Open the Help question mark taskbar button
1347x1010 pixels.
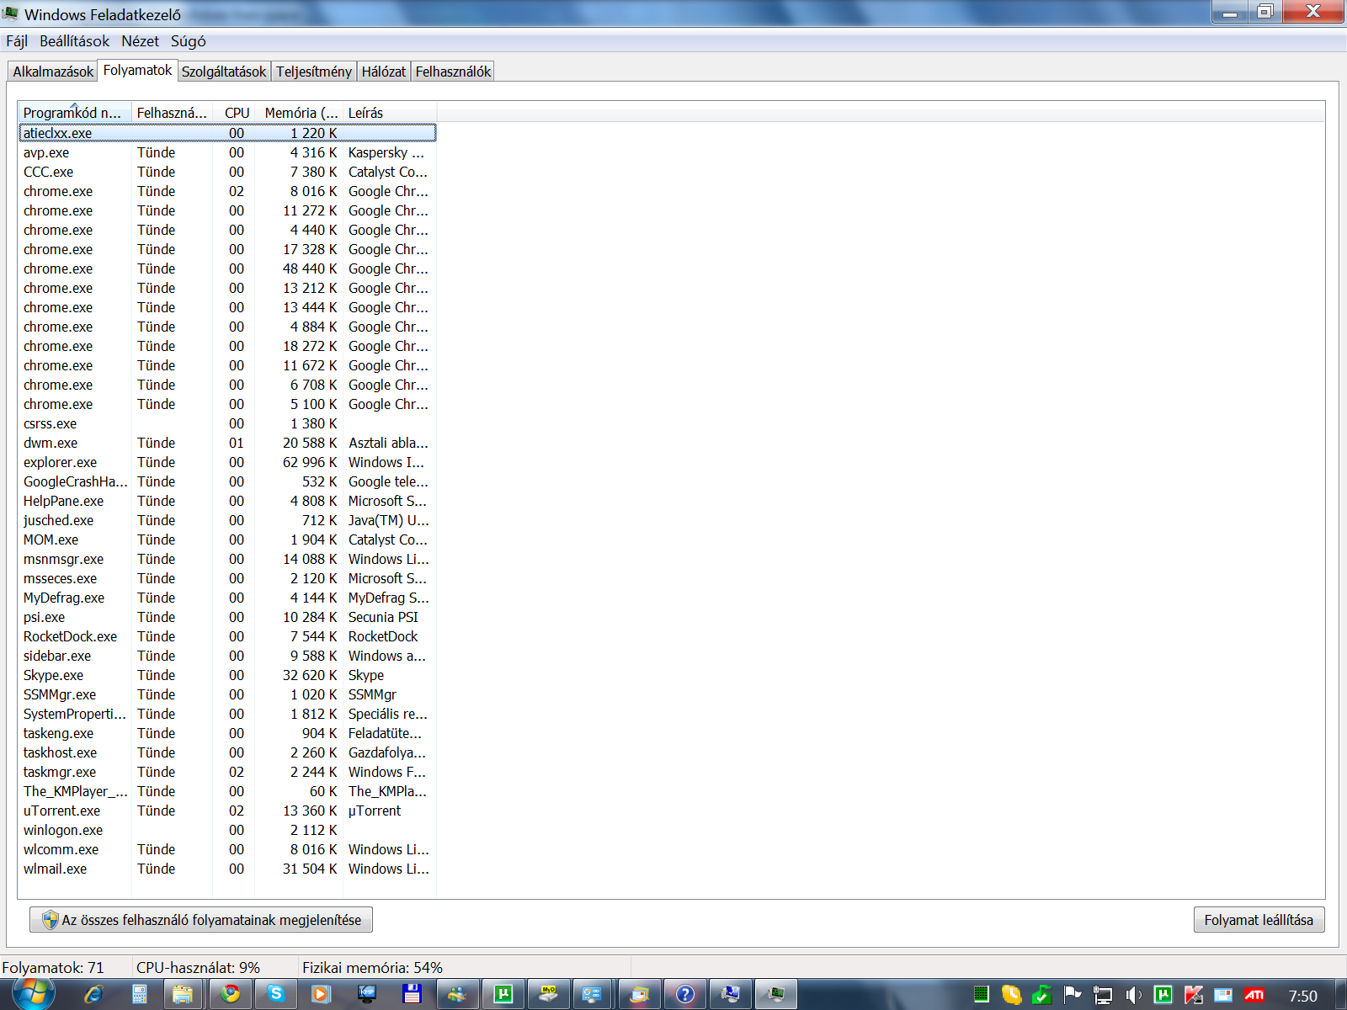pos(684,994)
